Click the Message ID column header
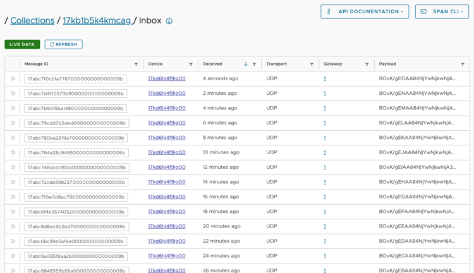 coord(36,64)
